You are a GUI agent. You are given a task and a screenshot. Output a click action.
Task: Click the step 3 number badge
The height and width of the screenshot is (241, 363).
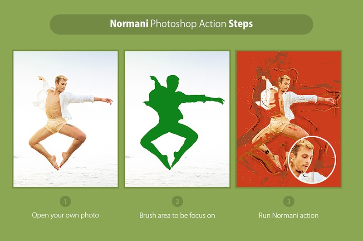pyautogui.click(x=289, y=202)
